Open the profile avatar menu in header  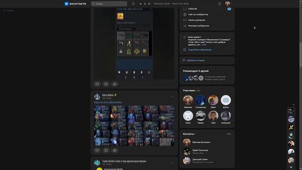tap(228, 4)
